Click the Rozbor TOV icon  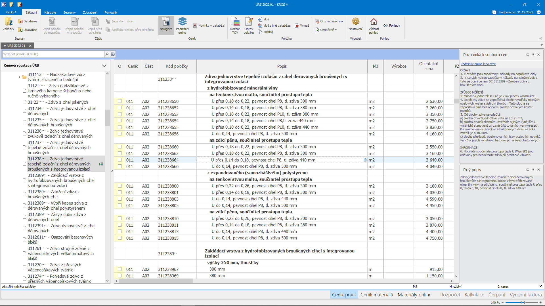(x=235, y=22)
